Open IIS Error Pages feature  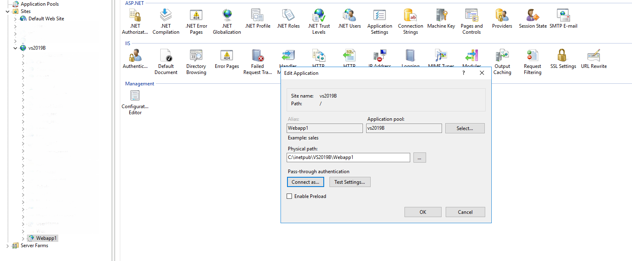click(x=227, y=59)
